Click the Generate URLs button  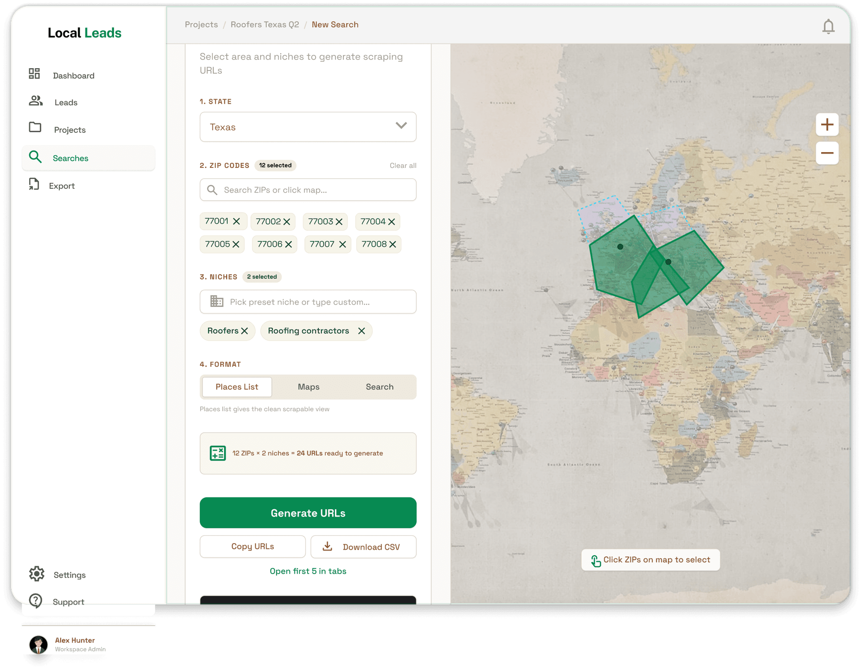[x=308, y=513]
